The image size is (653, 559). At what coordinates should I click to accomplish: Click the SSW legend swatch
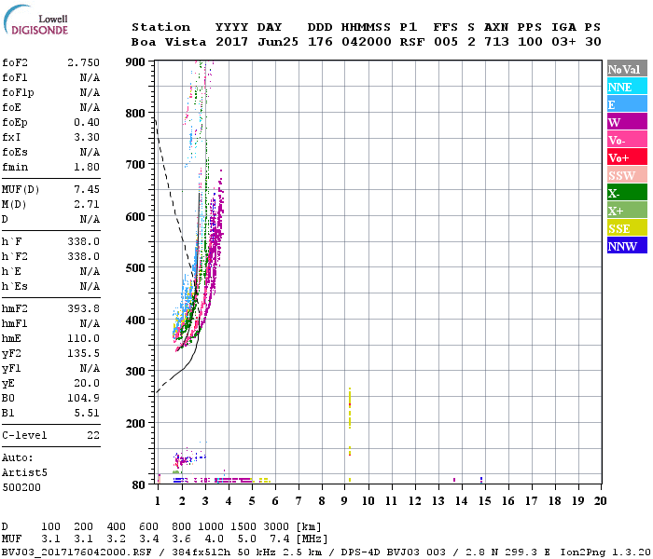625,175
